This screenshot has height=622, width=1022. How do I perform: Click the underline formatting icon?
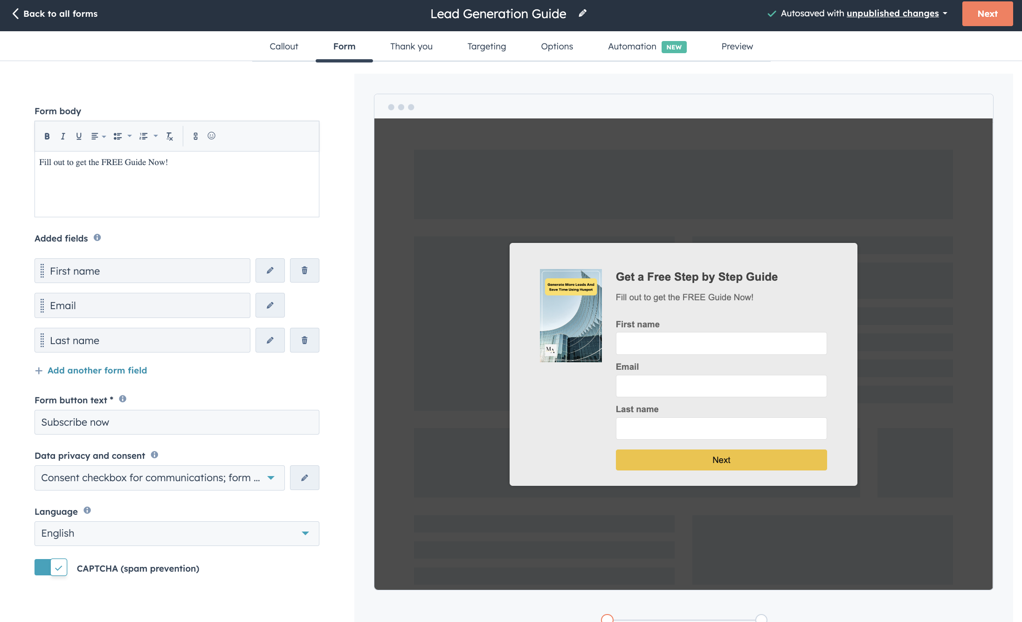(x=79, y=136)
